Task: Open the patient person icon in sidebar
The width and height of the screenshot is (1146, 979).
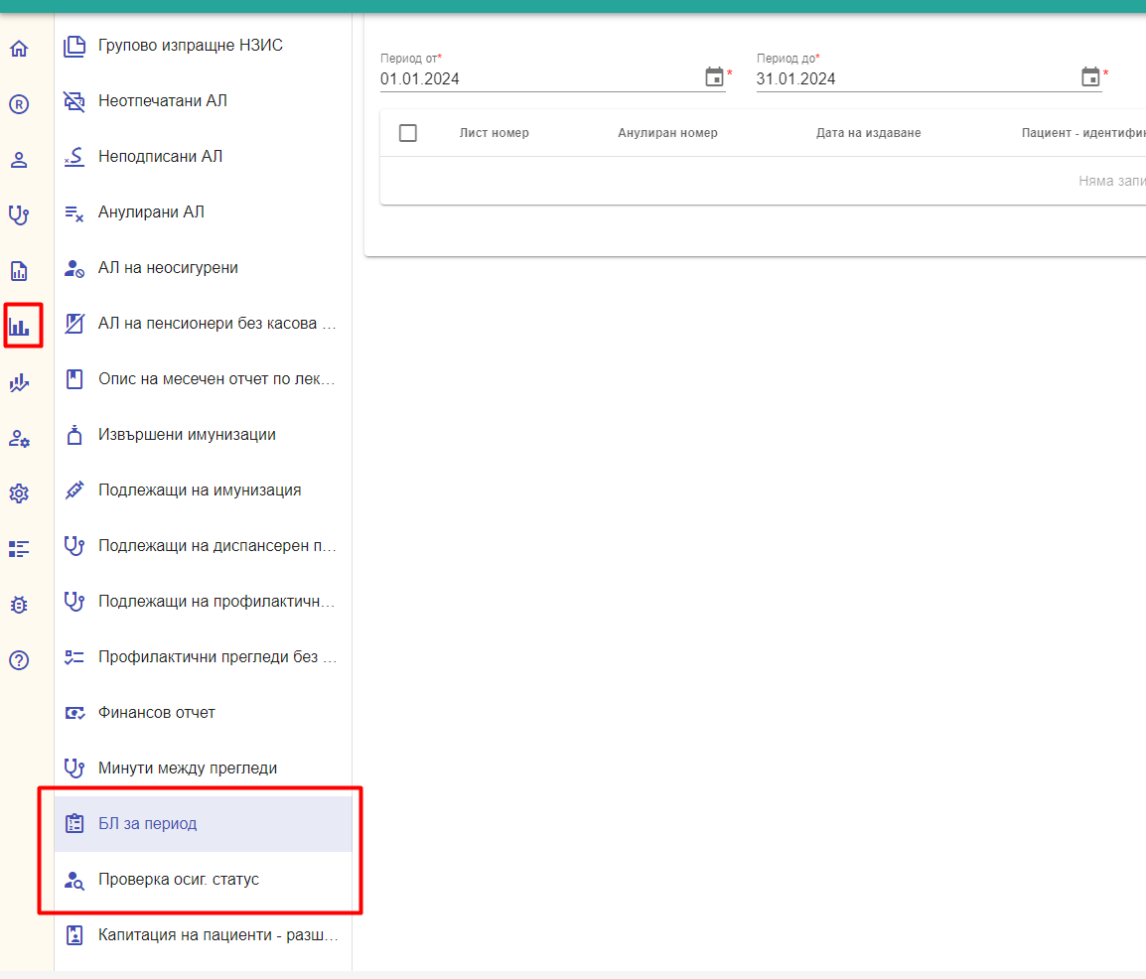Action: tap(19, 160)
